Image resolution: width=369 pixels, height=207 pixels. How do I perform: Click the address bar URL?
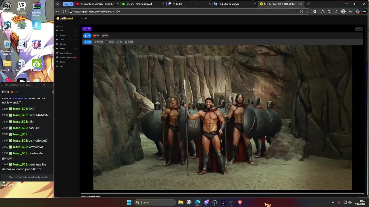tap(97, 11)
